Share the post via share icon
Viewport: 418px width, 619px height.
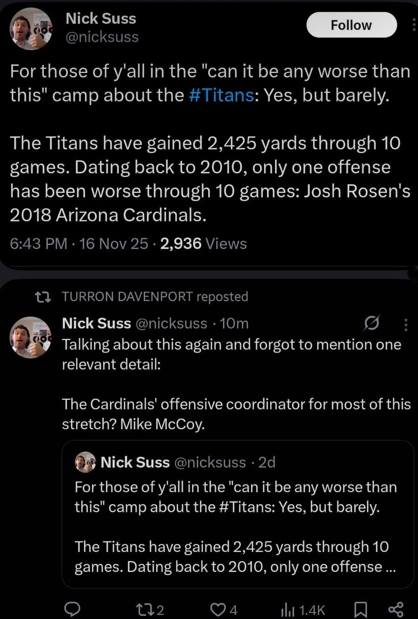395,609
